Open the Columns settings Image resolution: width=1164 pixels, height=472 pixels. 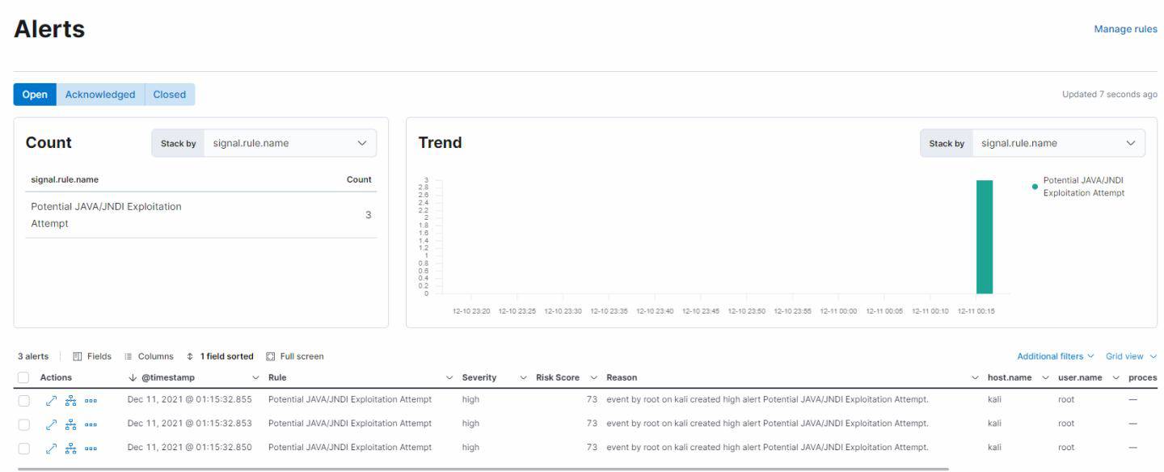(x=149, y=356)
